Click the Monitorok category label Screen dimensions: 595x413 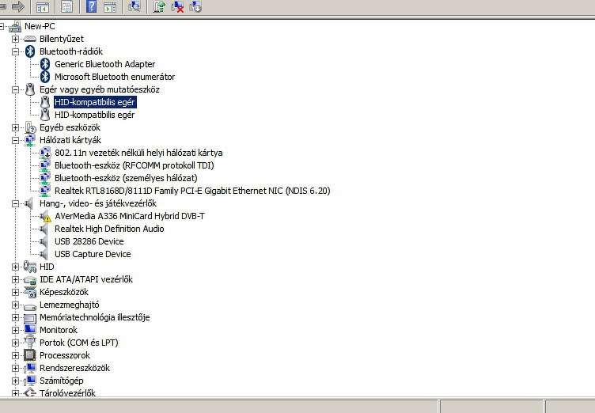click(x=59, y=330)
